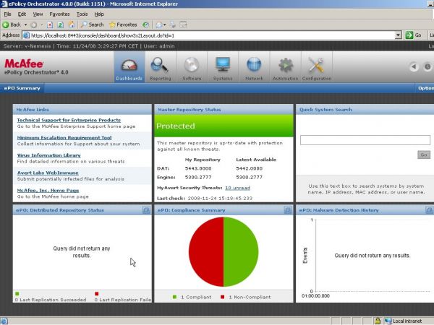
Task: Open Minimum Escalation Requirement Tool link
Action: [64, 138]
